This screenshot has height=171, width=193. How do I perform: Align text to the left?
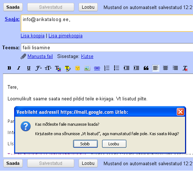pos(156,68)
